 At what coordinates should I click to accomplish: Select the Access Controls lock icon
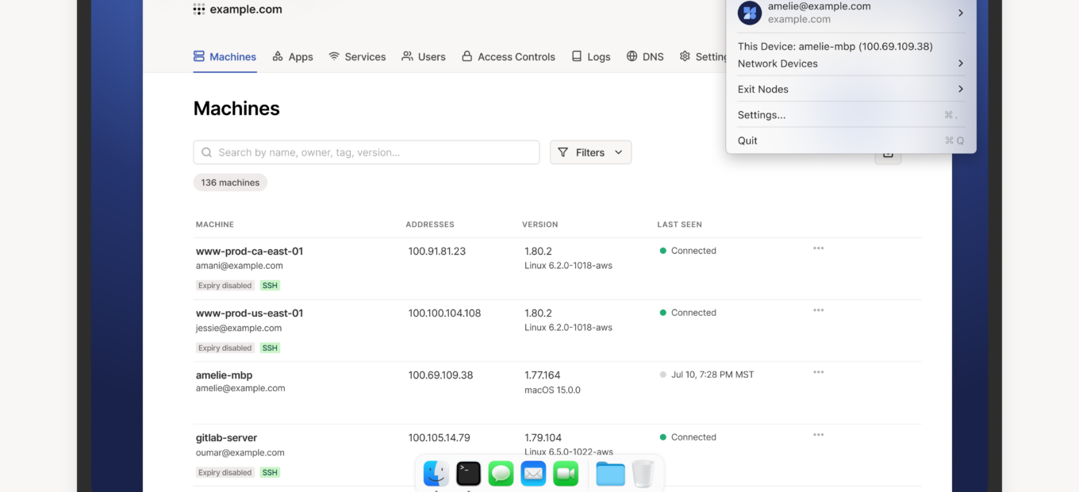[x=467, y=56]
